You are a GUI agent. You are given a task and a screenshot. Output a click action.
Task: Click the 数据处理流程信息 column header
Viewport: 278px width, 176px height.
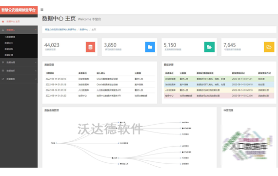[x=205, y=73]
